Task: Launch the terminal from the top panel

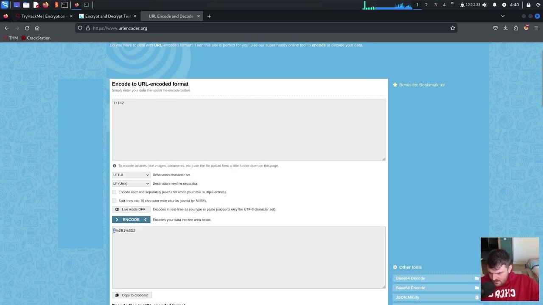Action: coord(64,5)
